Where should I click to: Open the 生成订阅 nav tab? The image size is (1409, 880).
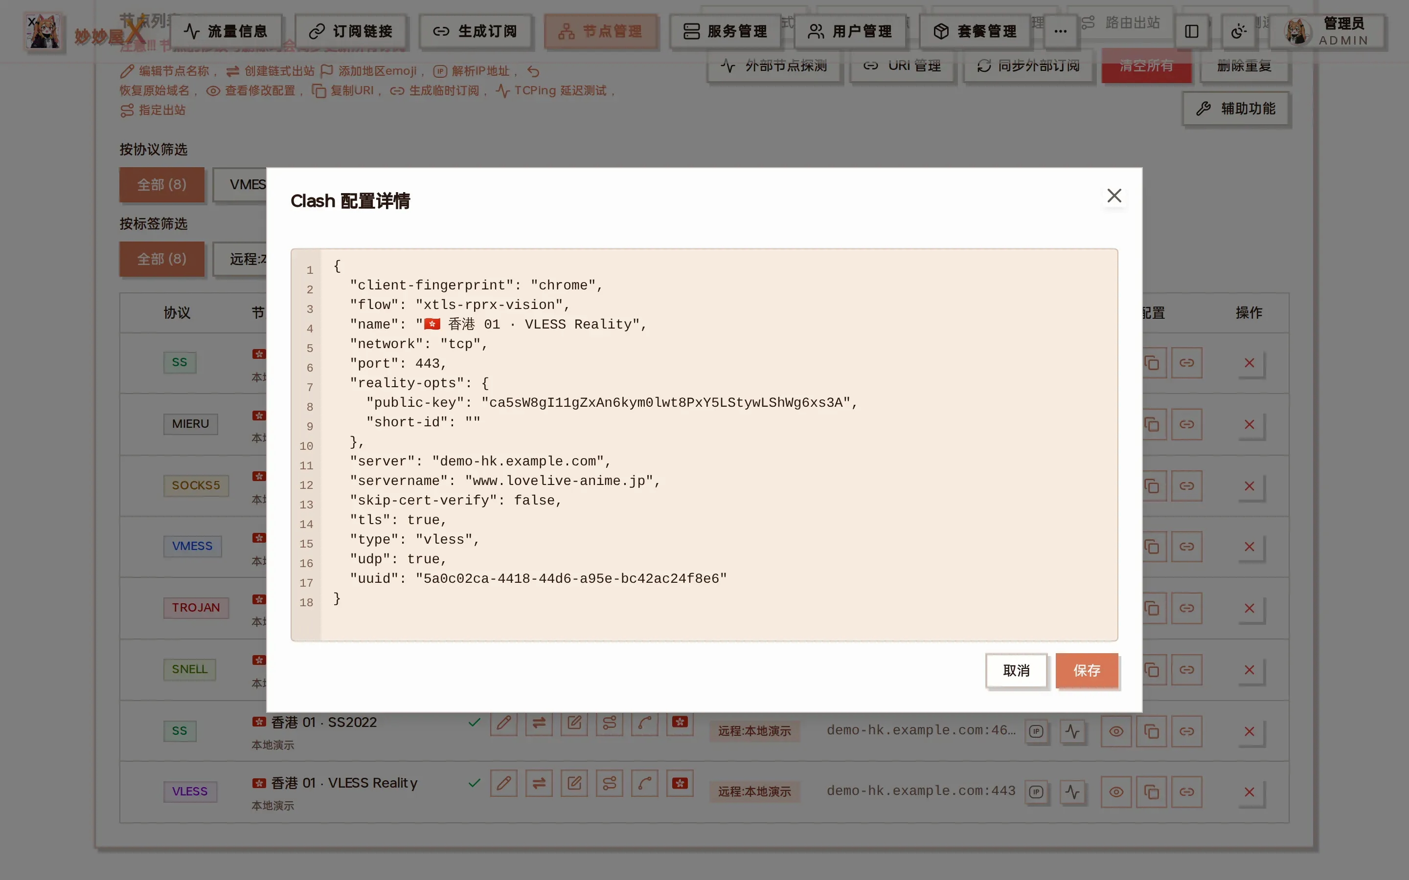pyautogui.click(x=475, y=31)
